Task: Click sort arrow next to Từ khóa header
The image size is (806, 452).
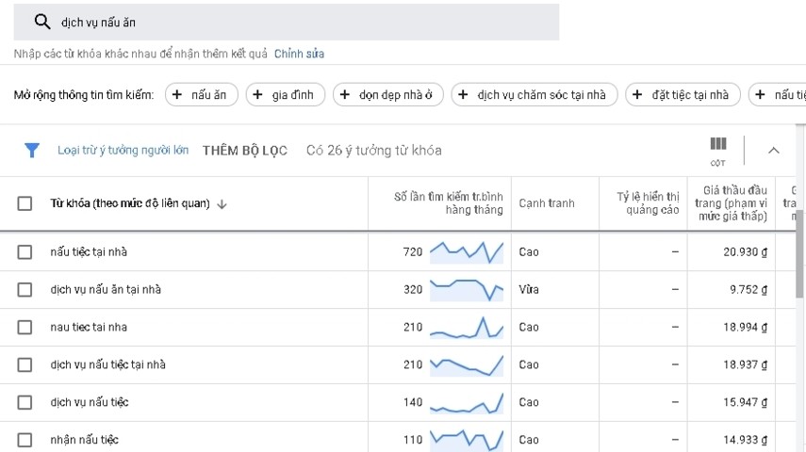Action: click(x=222, y=203)
